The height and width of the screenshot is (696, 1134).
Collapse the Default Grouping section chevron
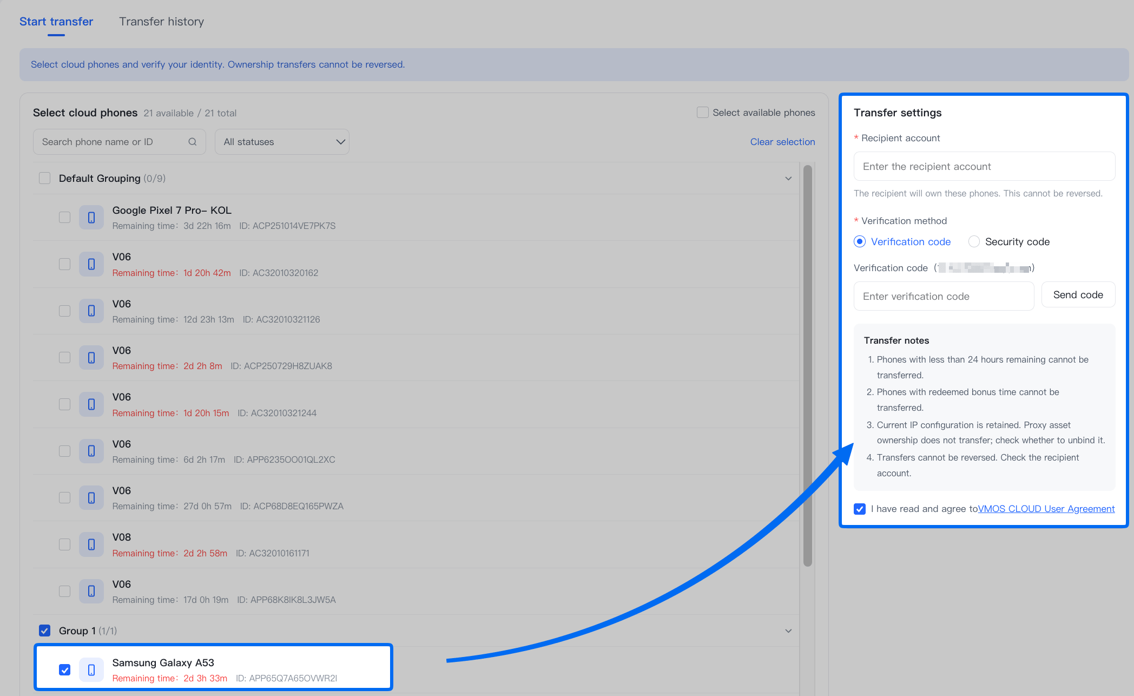click(x=788, y=179)
